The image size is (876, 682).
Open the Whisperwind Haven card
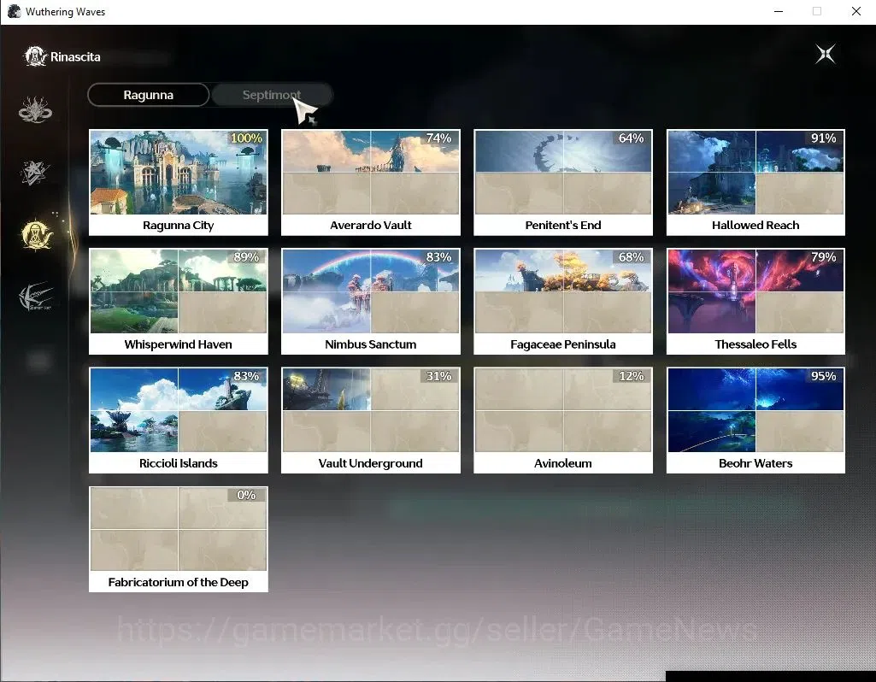(x=179, y=301)
